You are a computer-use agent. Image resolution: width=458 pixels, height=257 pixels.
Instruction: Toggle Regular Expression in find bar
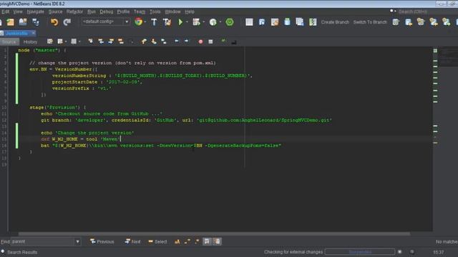tap(197, 241)
